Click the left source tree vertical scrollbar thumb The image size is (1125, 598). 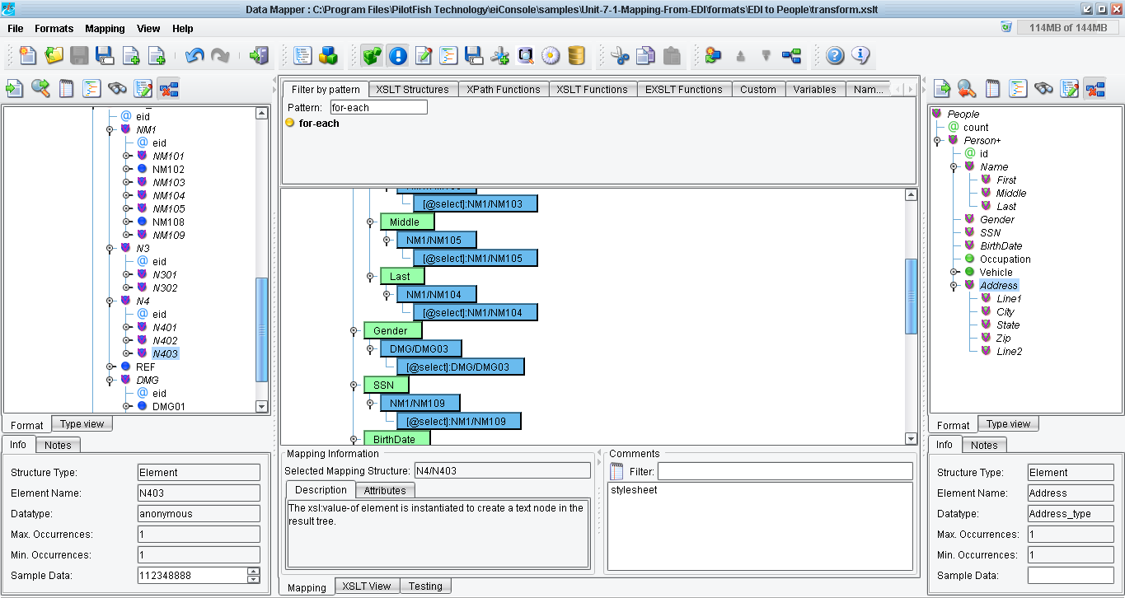[x=261, y=329]
